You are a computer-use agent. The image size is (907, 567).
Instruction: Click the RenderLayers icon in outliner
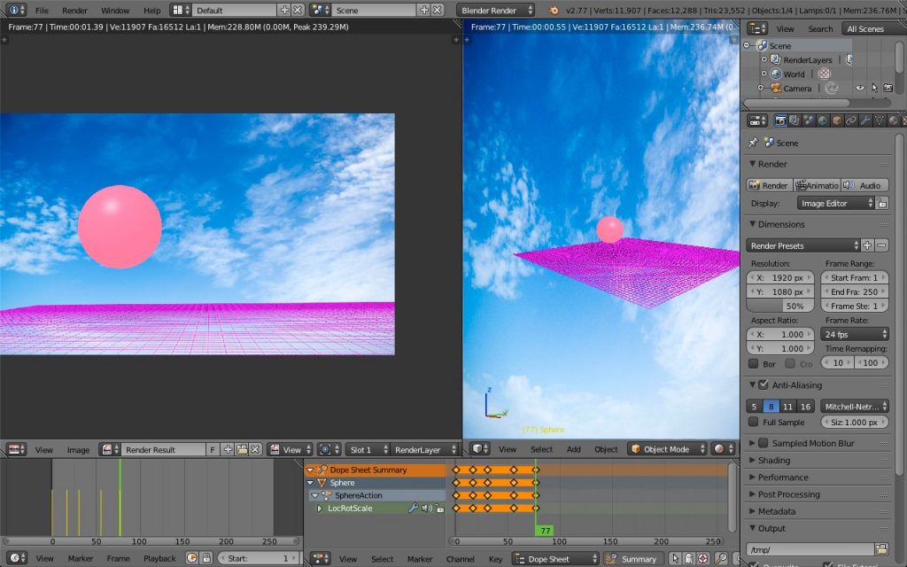(776, 59)
